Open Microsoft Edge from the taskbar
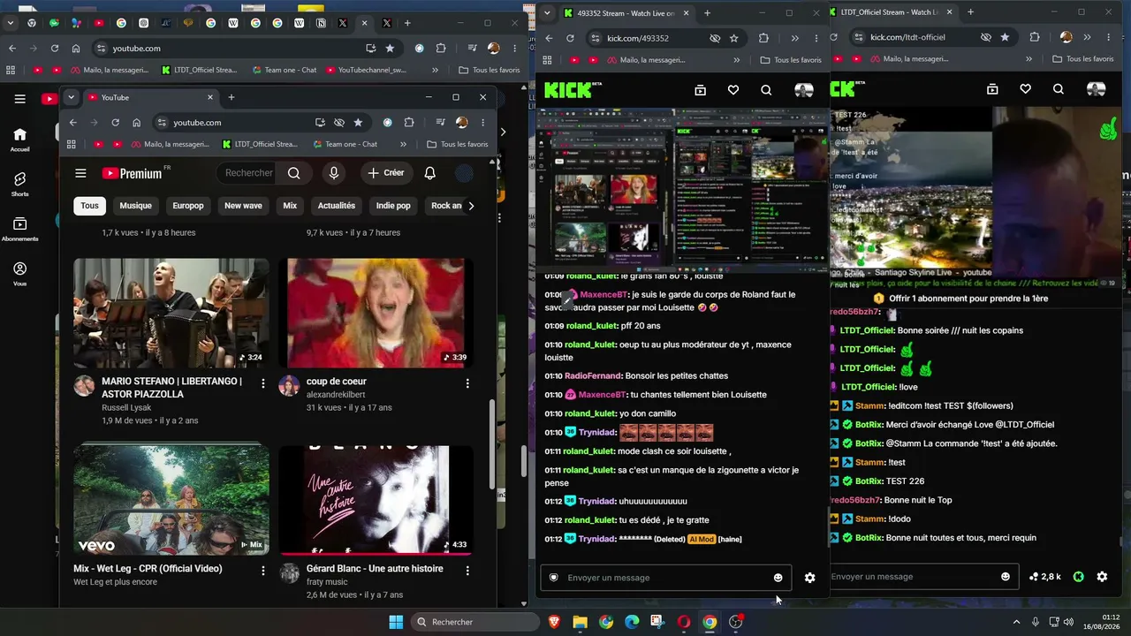Image resolution: width=1131 pixels, height=636 pixels. click(632, 622)
